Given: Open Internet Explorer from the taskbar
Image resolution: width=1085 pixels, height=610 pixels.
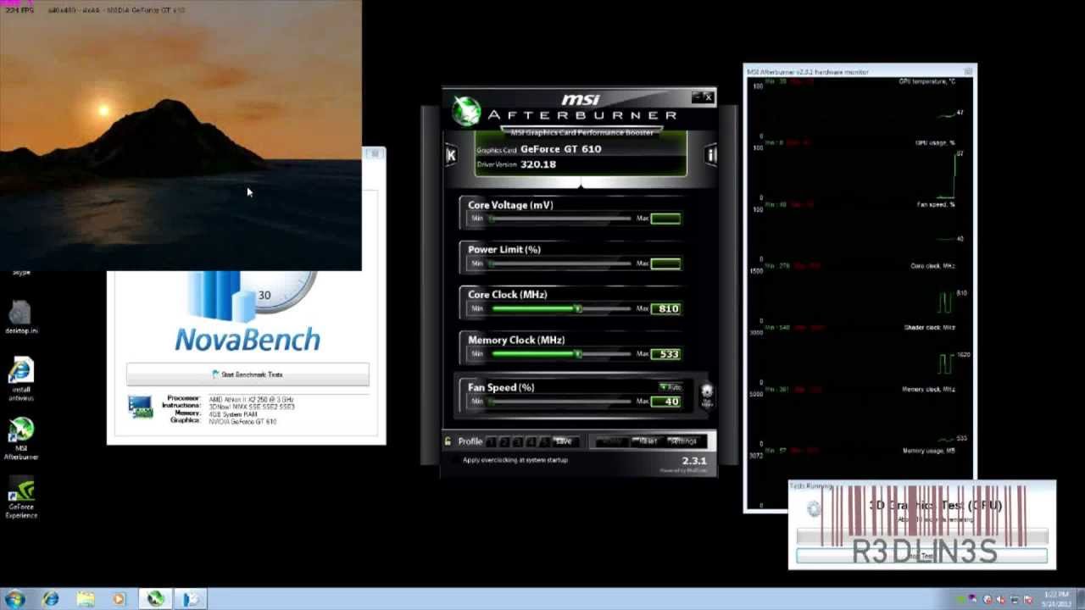Looking at the screenshot, I should pyautogui.click(x=51, y=599).
